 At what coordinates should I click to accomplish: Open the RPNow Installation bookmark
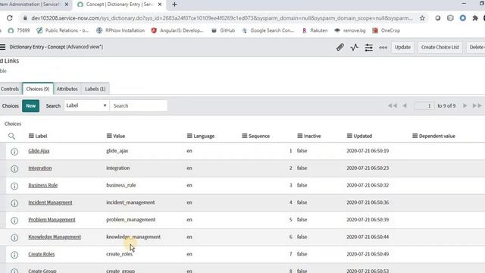pyautogui.click(x=120, y=30)
